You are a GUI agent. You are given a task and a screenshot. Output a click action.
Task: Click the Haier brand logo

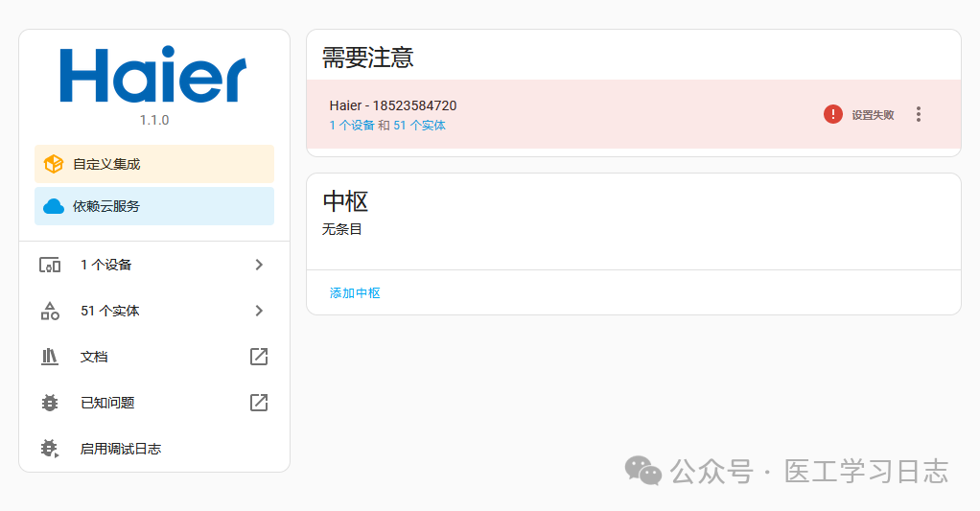click(153, 75)
